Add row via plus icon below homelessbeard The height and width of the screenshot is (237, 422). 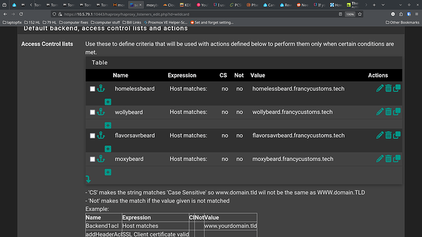[x=108, y=102]
